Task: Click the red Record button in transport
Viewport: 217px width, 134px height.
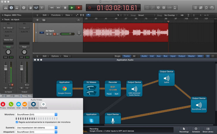Action: (79, 8)
